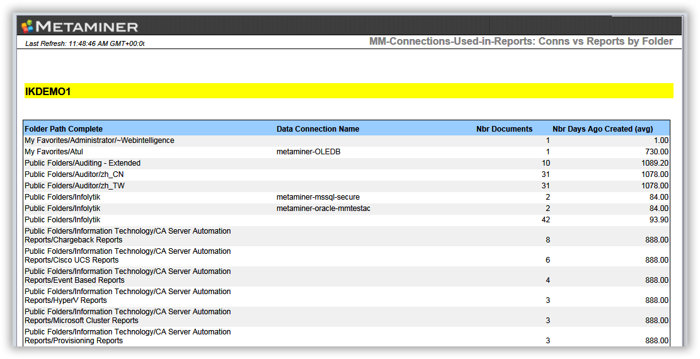Select the Public Folders/Auditor/zh_TW row

[347, 186]
